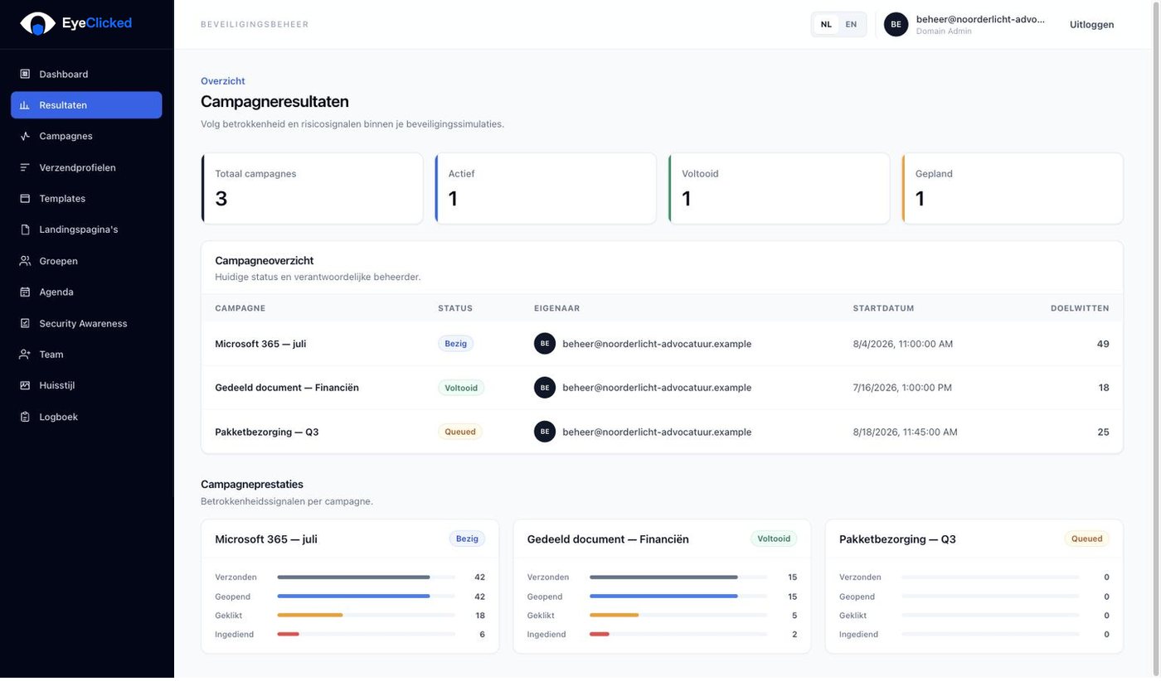Click the Huisstijl image icon
The height and width of the screenshot is (681, 1161).
point(25,385)
